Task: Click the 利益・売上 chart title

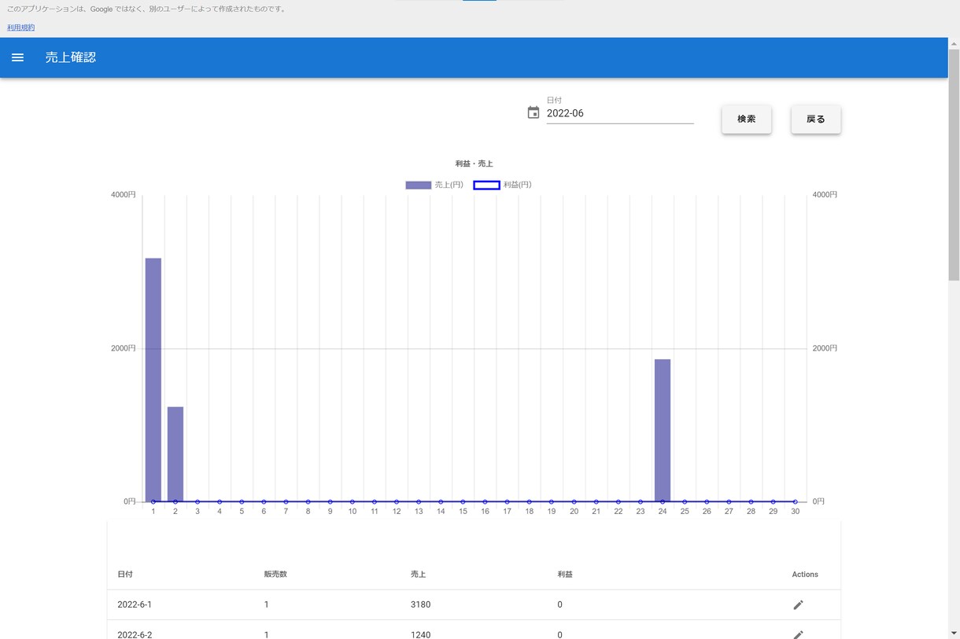Action: coord(474,163)
